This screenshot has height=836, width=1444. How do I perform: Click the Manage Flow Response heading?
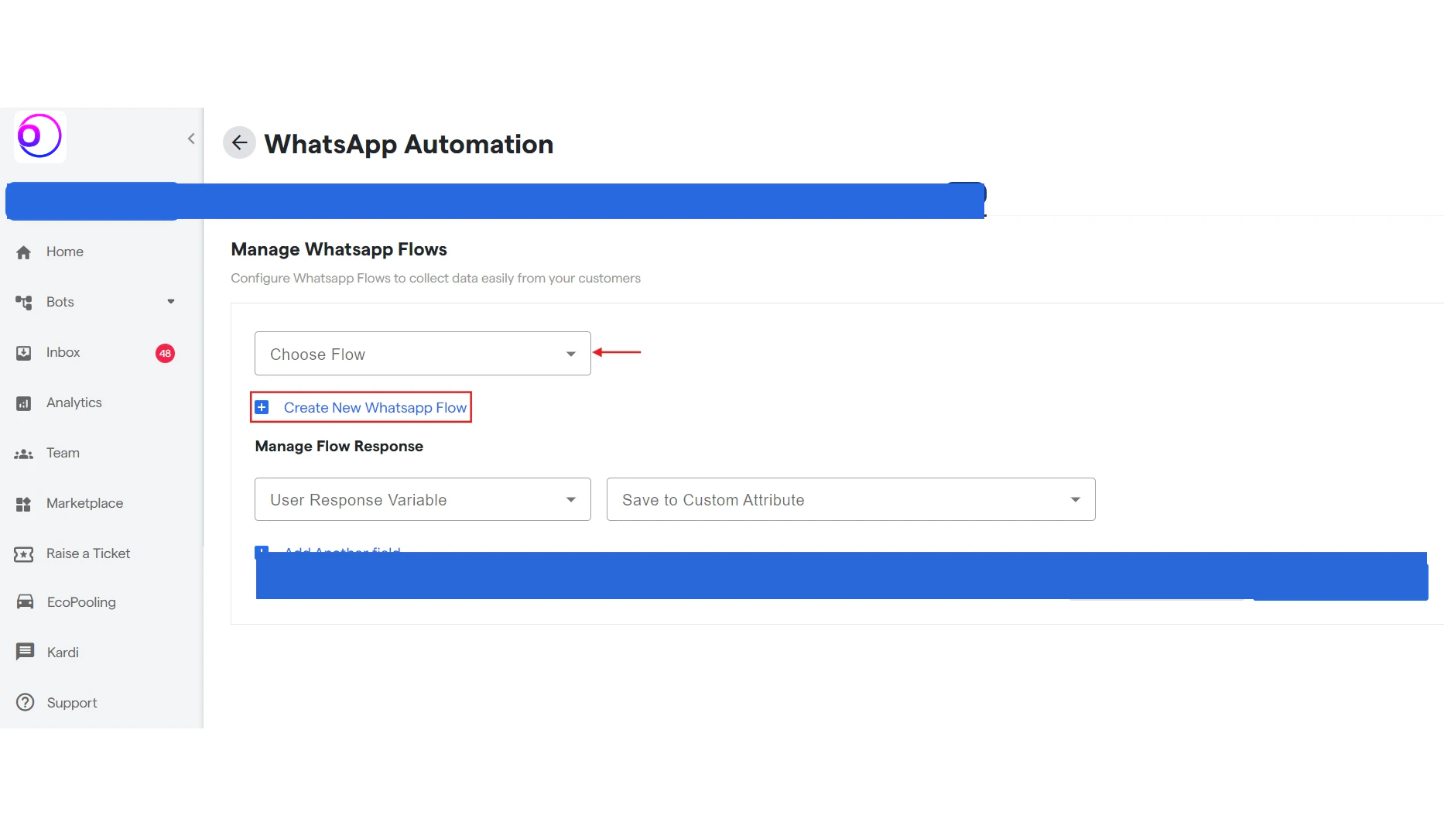click(x=339, y=447)
